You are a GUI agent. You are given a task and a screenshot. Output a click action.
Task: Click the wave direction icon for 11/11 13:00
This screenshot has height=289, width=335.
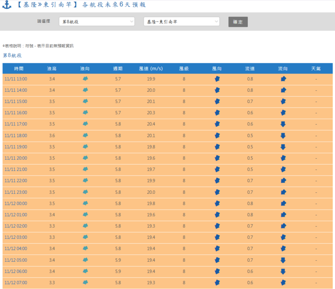(x=85, y=78)
